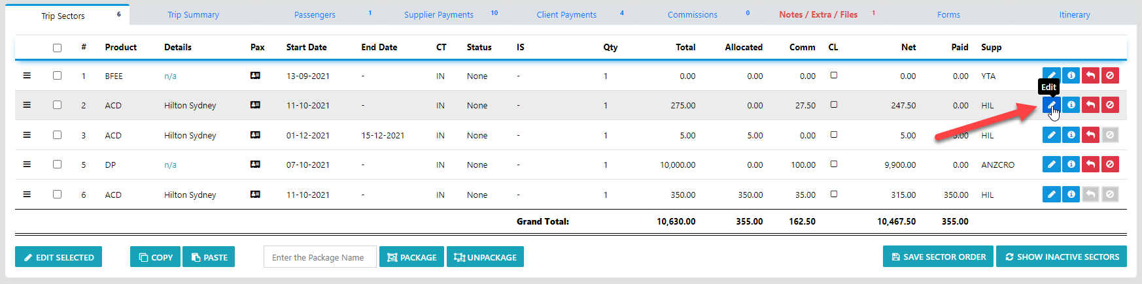Switch to the Supplier Payments tab
The image size is (1142, 284).
439,14
